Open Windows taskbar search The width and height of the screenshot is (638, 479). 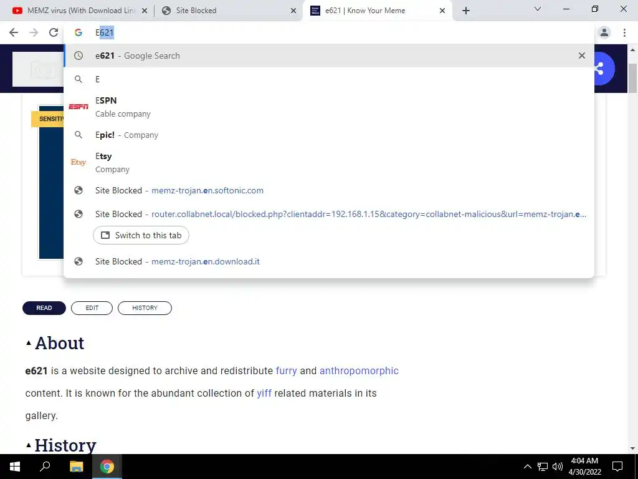click(x=45, y=467)
